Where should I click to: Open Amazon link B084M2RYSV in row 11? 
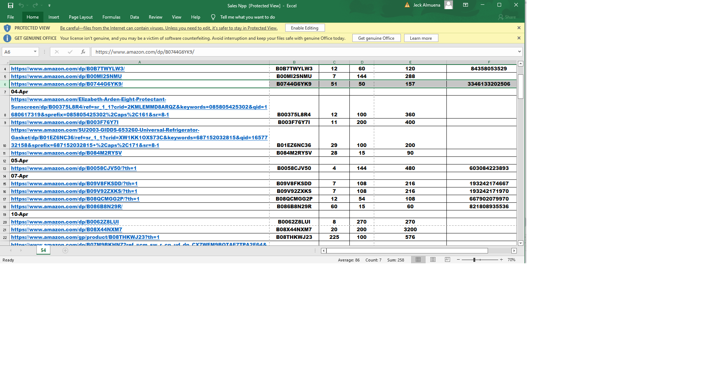[x=66, y=153]
